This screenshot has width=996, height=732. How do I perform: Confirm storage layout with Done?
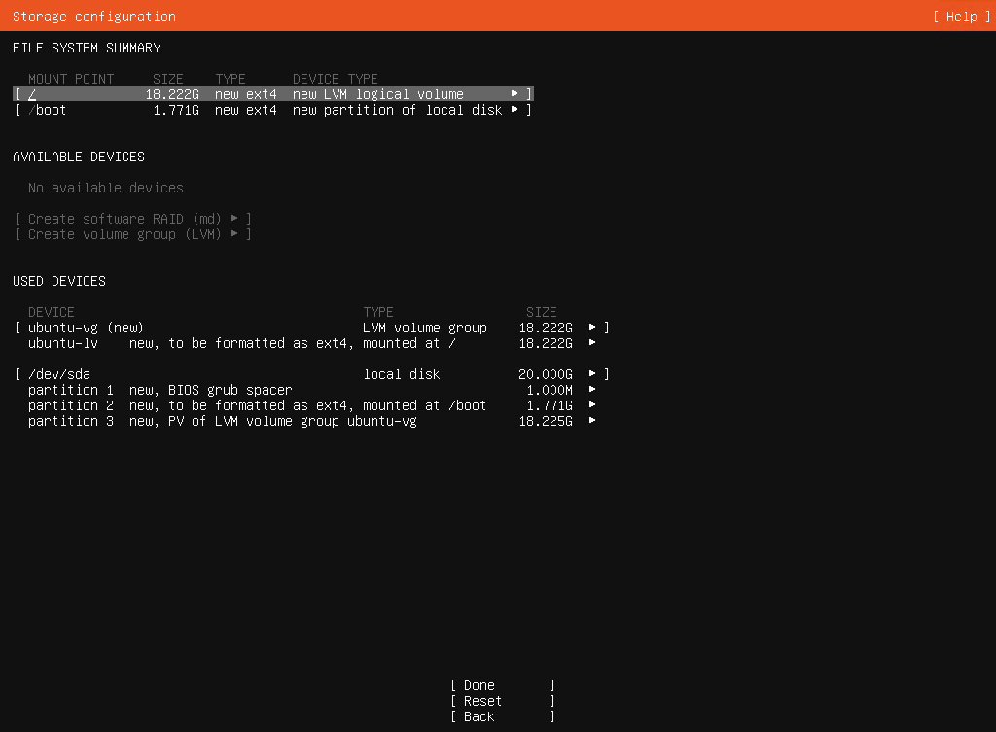pyautogui.click(x=503, y=685)
